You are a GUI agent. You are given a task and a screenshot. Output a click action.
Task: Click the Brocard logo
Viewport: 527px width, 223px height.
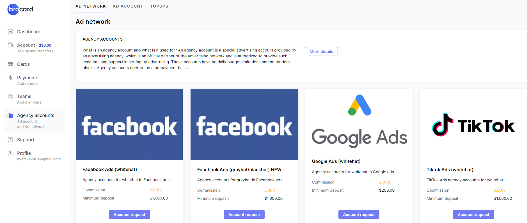pos(20,9)
